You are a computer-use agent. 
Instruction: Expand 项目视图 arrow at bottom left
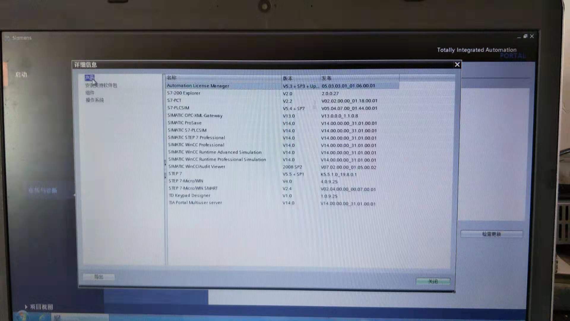(x=26, y=307)
